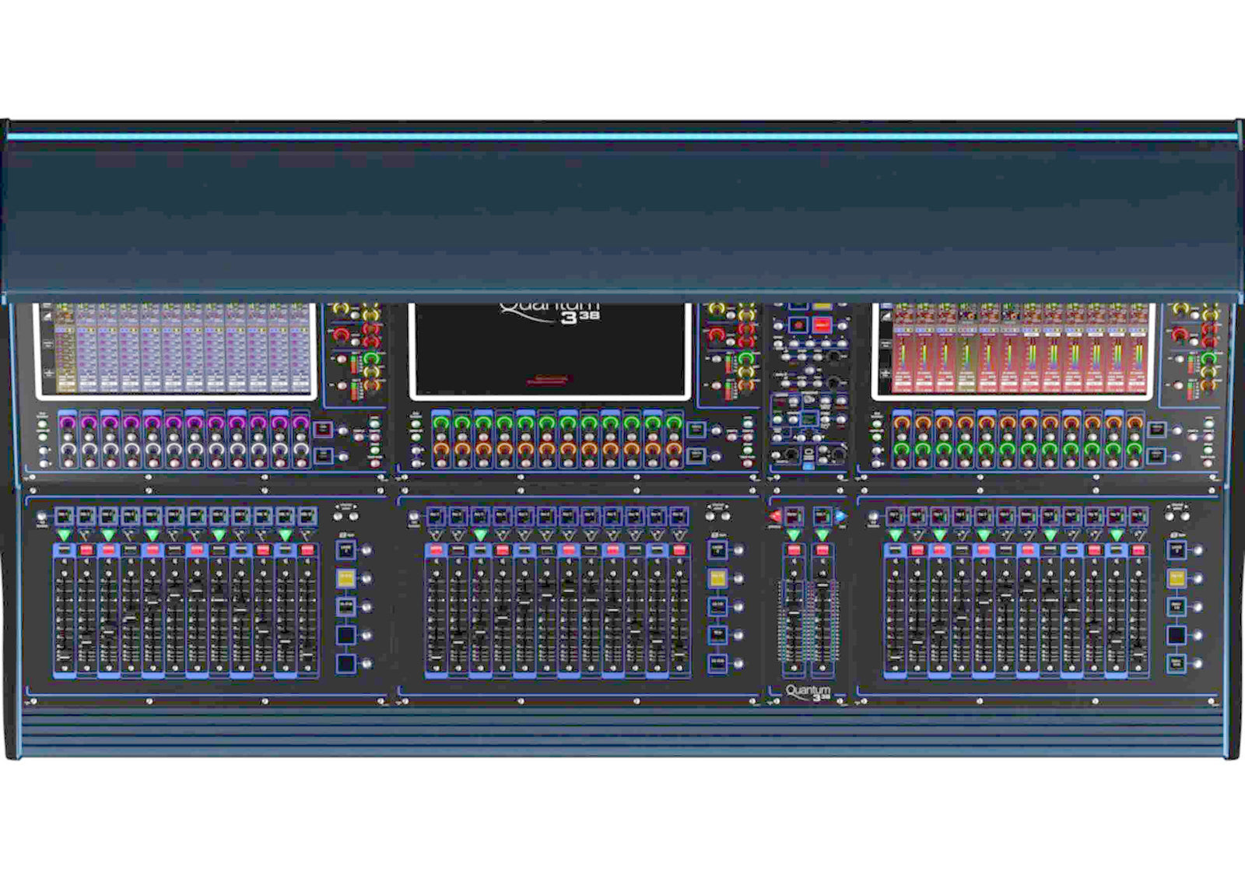The width and height of the screenshot is (1245, 874).
Task: Hit upper square button right of left encoder bank
Action: point(322,429)
